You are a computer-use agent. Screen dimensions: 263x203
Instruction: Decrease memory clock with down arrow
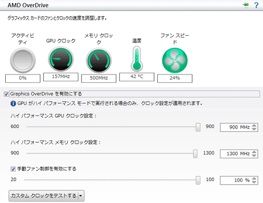tap(254, 155)
